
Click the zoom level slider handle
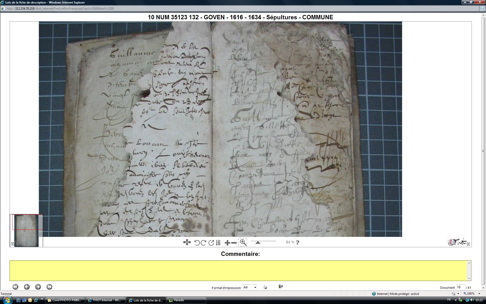tap(258, 243)
